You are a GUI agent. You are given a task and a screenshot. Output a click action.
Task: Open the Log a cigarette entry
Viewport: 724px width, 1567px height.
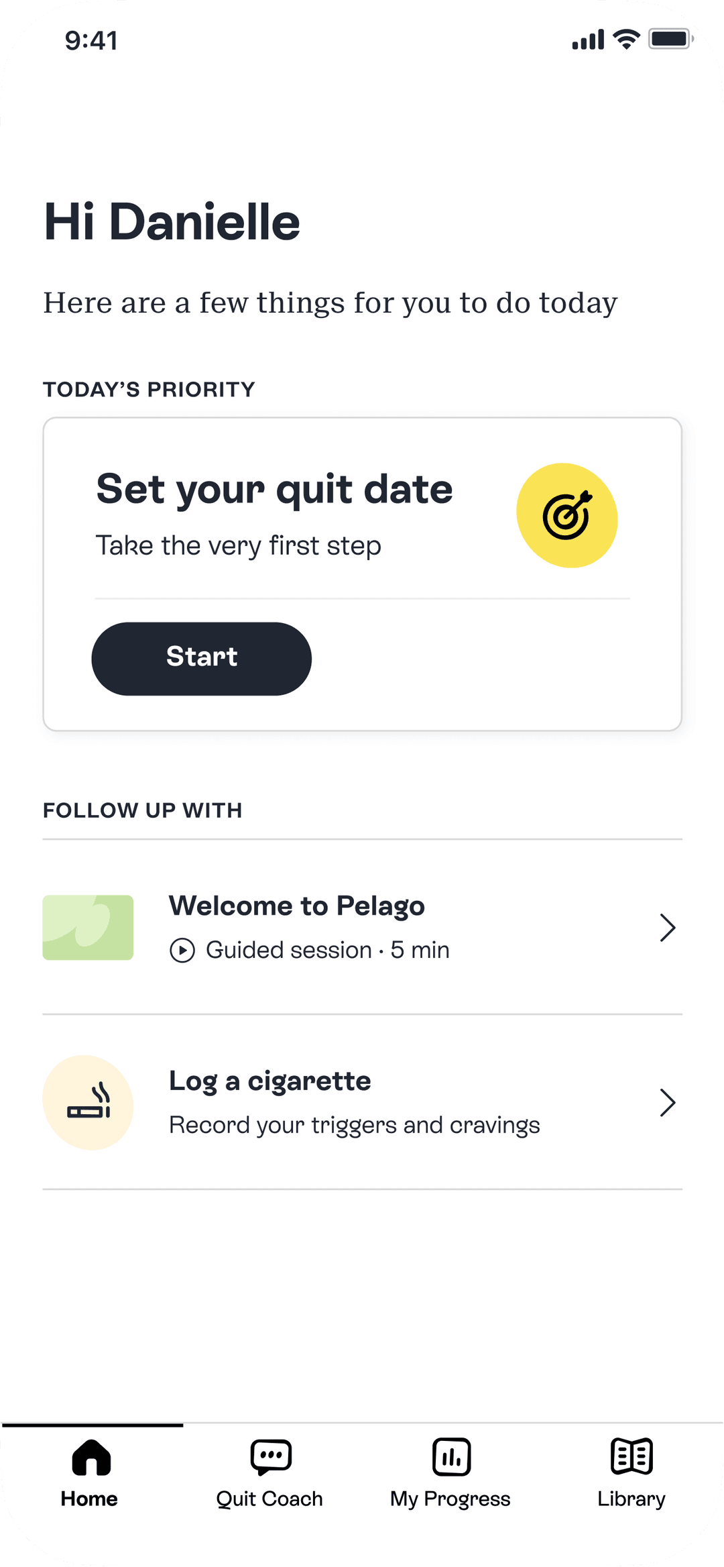click(362, 1102)
